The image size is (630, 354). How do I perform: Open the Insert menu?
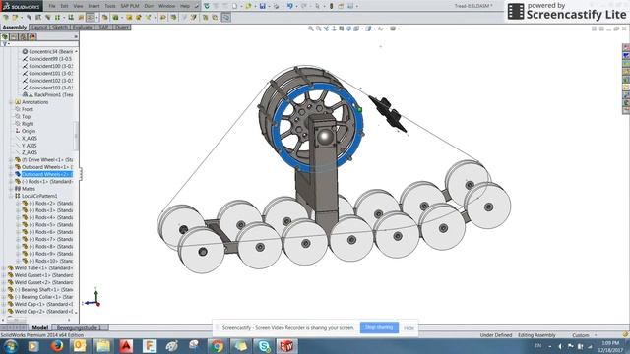[94, 6]
